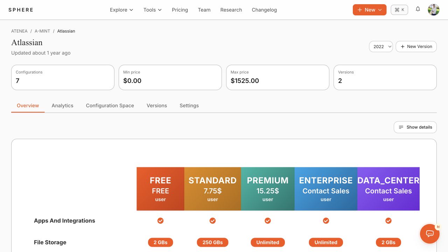Click the user avatar photo
Screen dimensions: 448x252
tap(434, 10)
